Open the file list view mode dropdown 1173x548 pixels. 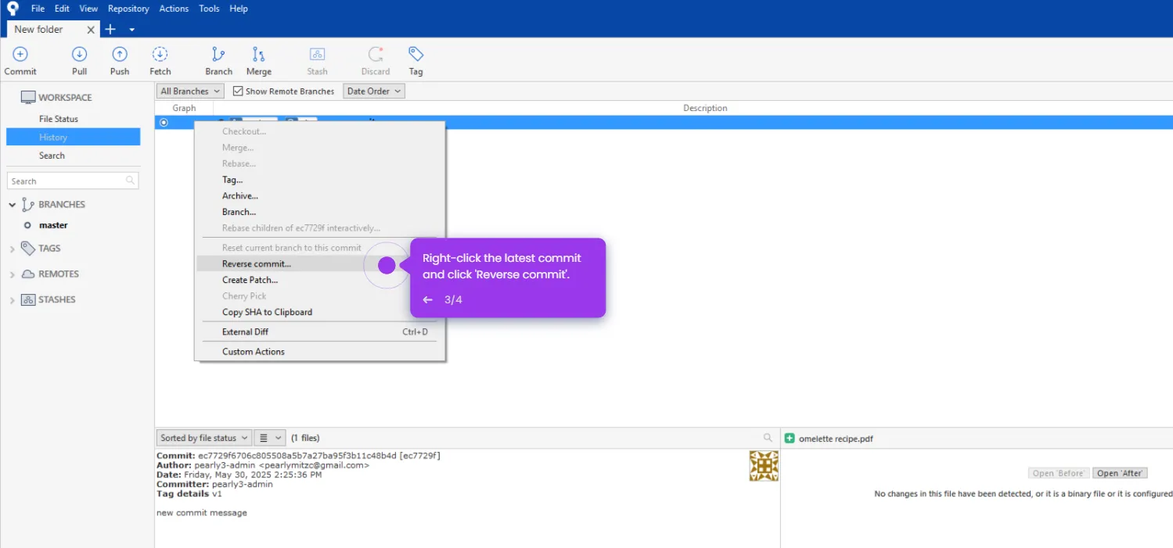(271, 438)
